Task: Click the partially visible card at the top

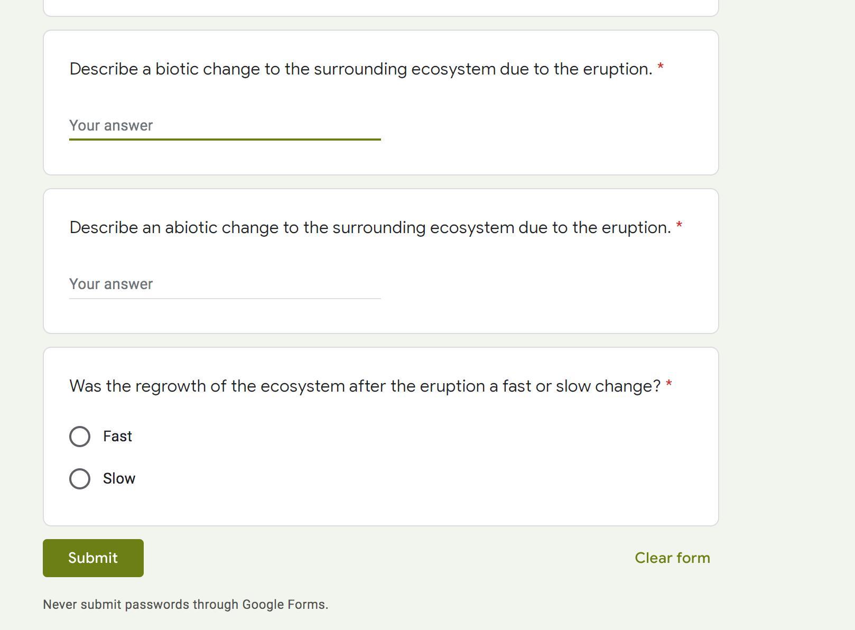Action: (380, 7)
